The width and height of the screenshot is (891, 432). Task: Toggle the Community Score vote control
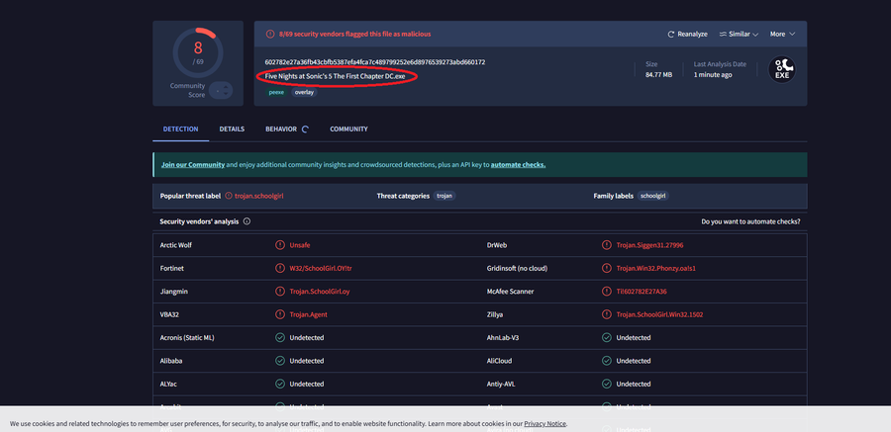(x=221, y=90)
